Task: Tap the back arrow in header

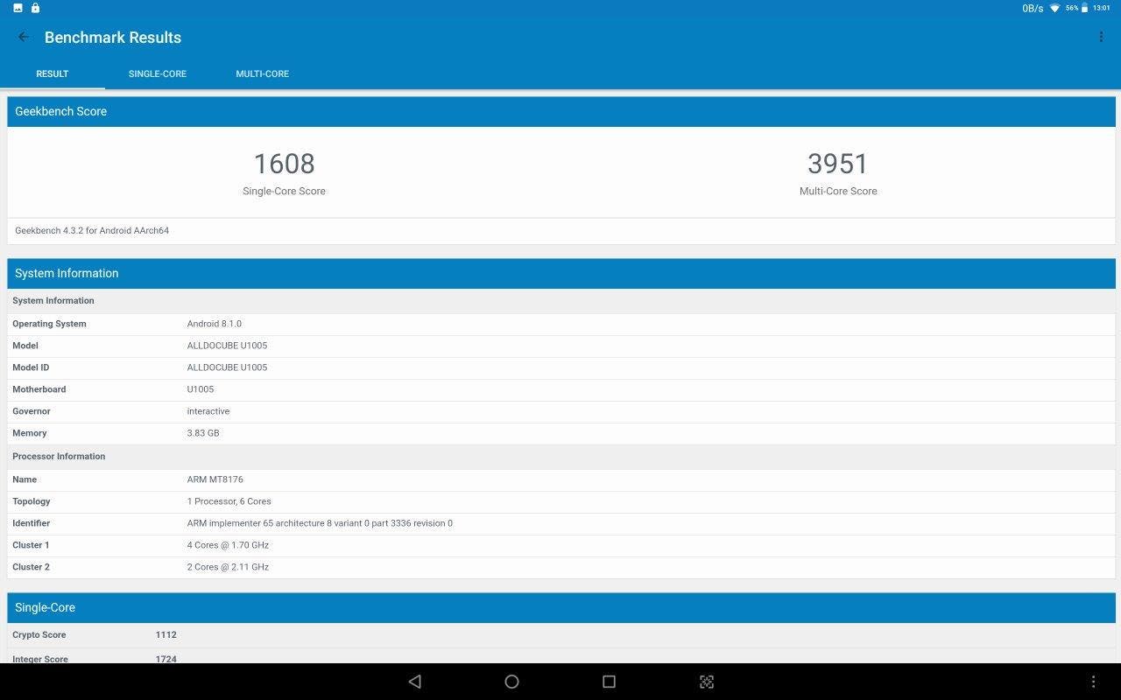Action: (24, 37)
